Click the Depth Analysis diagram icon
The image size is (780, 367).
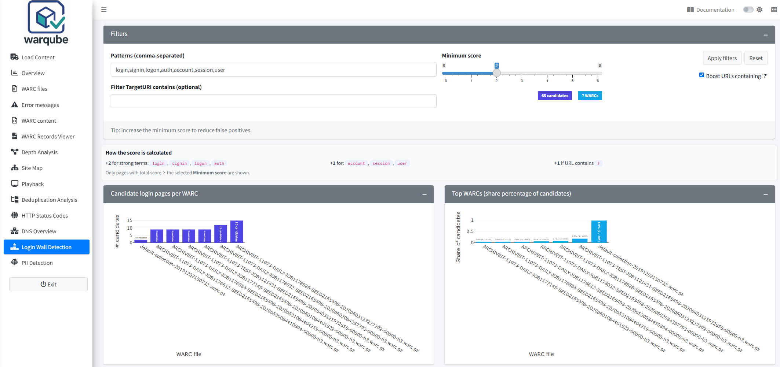14,152
